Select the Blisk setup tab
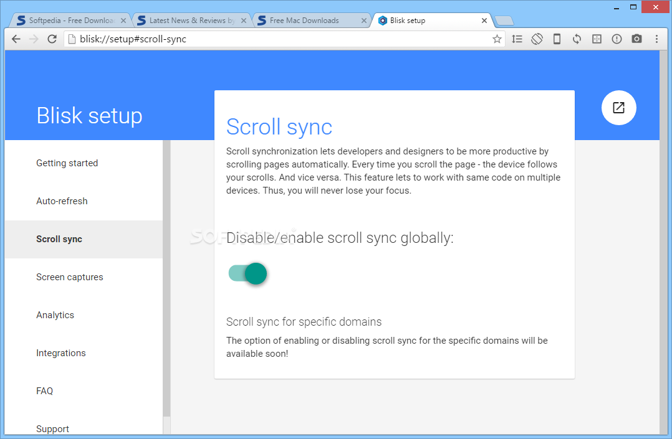Viewport: 672px width, 439px height. coord(433,21)
